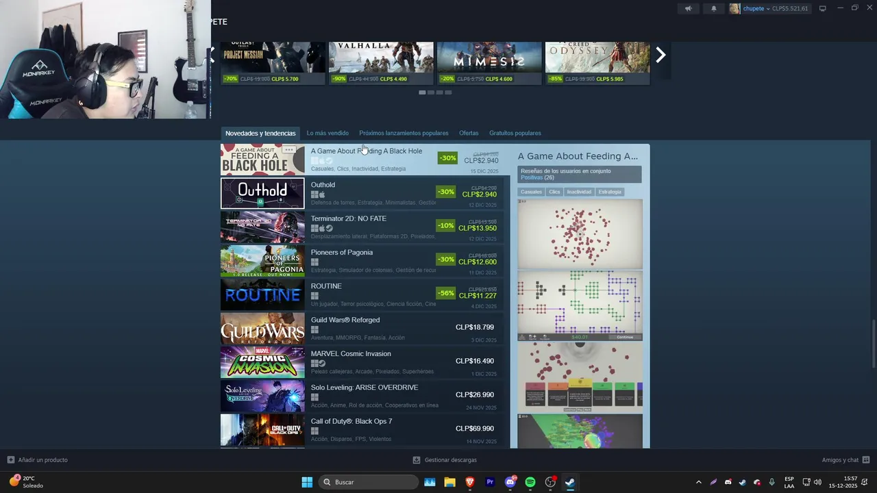This screenshot has height=493, width=877.
Task: Open first preview screenshot with red dots
Action: (580, 234)
